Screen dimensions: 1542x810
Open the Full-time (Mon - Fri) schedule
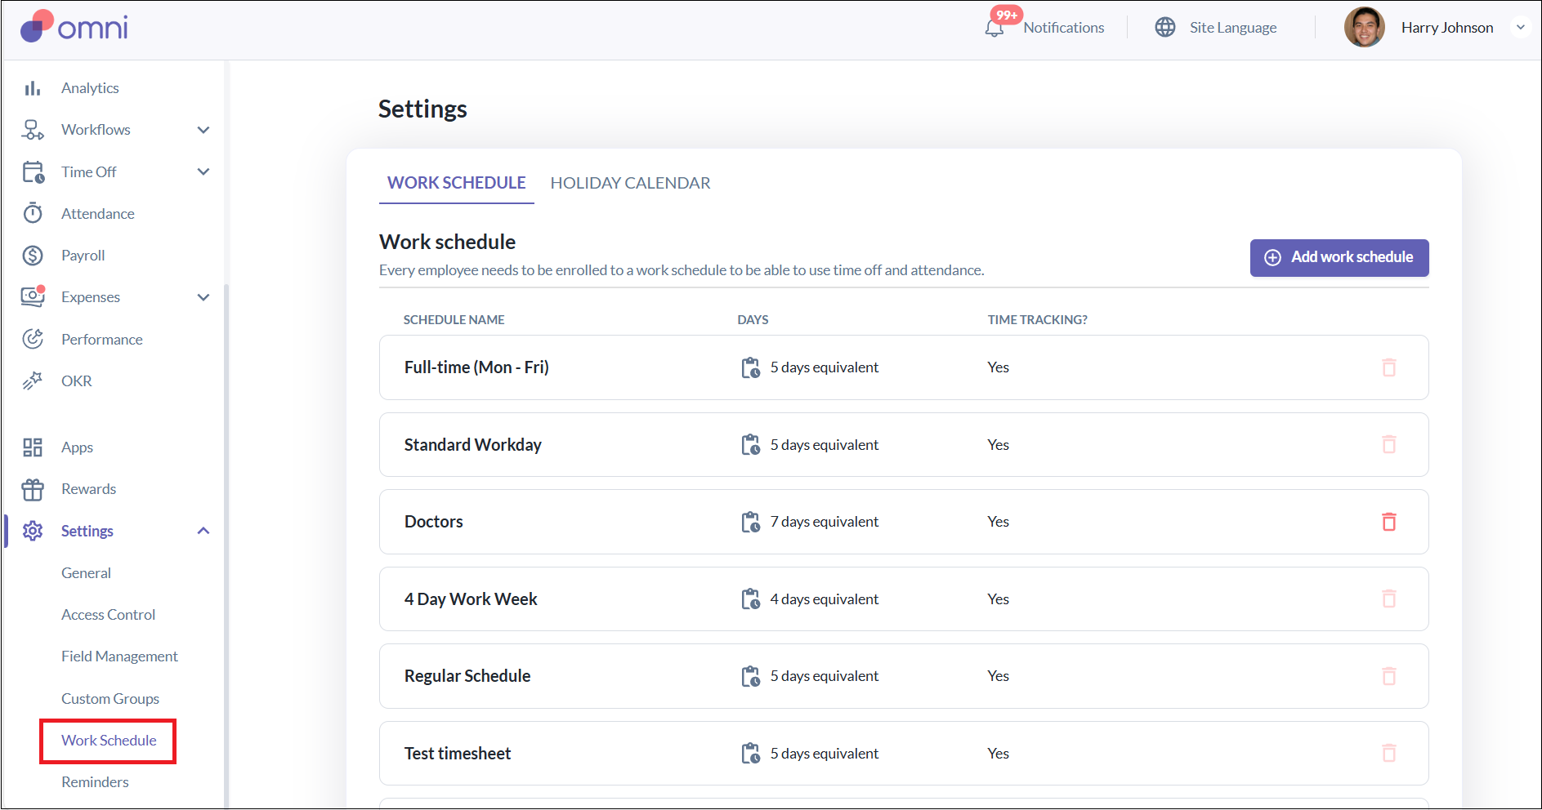click(904, 367)
